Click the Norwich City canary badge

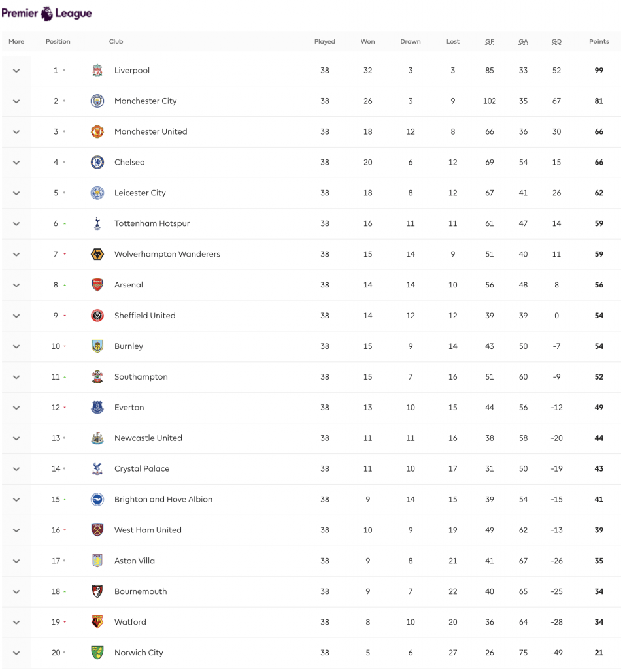point(97,653)
